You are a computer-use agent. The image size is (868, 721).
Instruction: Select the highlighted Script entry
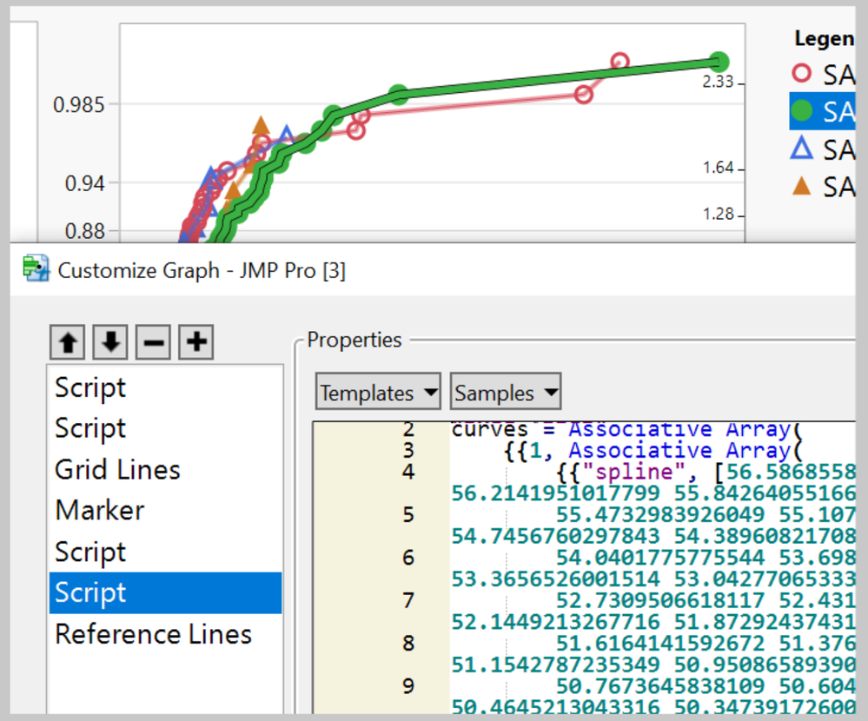click(x=165, y=592)
